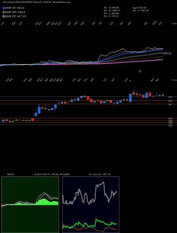The width and height of the screenshot is (177, 233).
Task: Click the 976 top value label
Action: pos(161,23)
